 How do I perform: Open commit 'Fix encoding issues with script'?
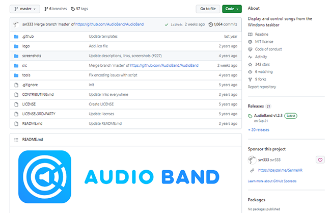point(113,75)
